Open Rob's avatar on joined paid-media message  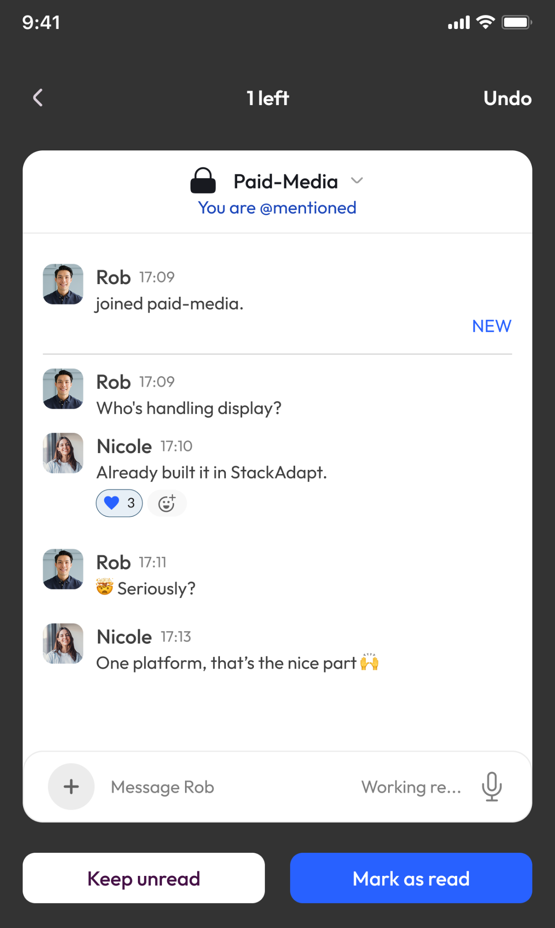(x=63, y=284)
